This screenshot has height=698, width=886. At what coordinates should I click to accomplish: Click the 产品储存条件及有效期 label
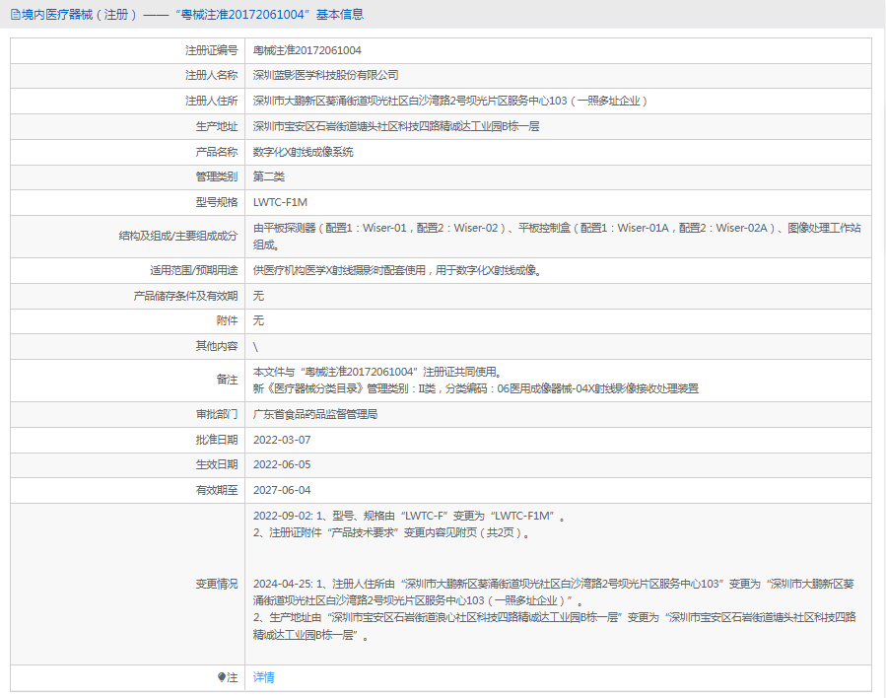point(185,296)
